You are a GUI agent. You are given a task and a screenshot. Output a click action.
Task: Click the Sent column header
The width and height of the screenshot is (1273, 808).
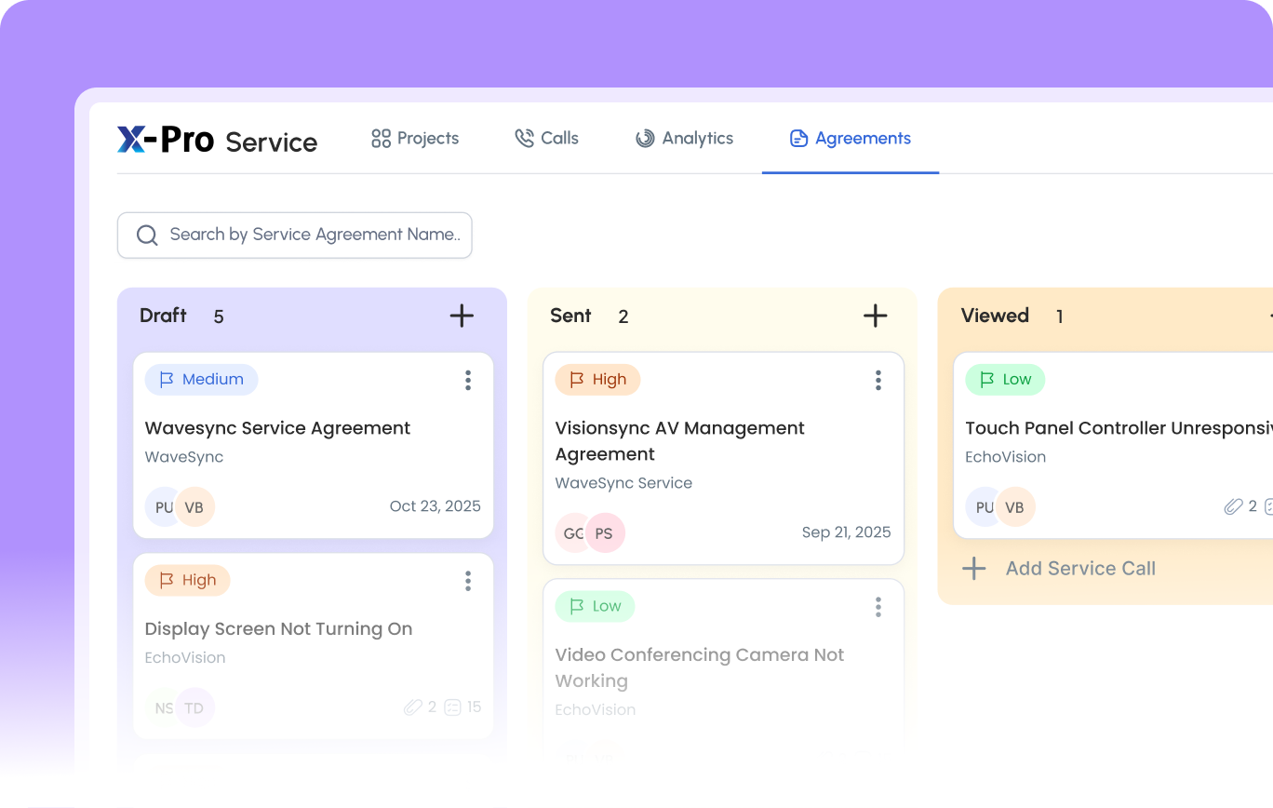(570, 316)
